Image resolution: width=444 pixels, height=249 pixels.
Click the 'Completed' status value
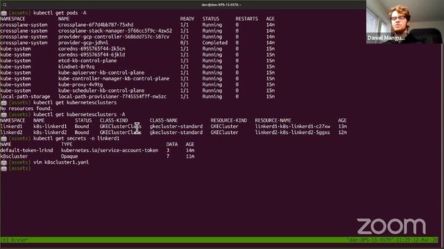click(215, 43)
